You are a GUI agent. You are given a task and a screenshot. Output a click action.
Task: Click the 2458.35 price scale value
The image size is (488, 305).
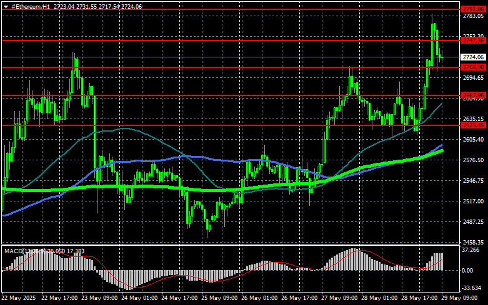(473, 242)
